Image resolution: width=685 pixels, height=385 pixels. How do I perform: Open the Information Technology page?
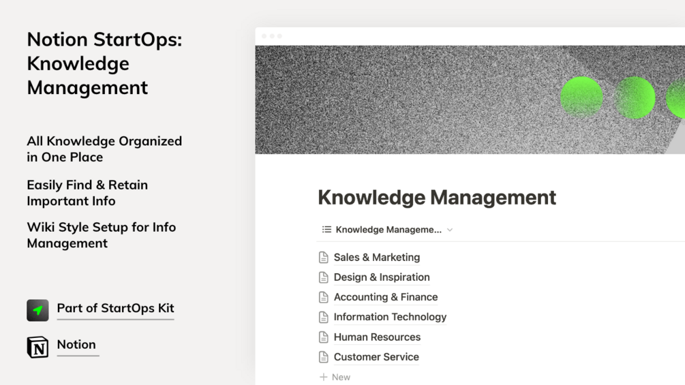pos(390,317)
